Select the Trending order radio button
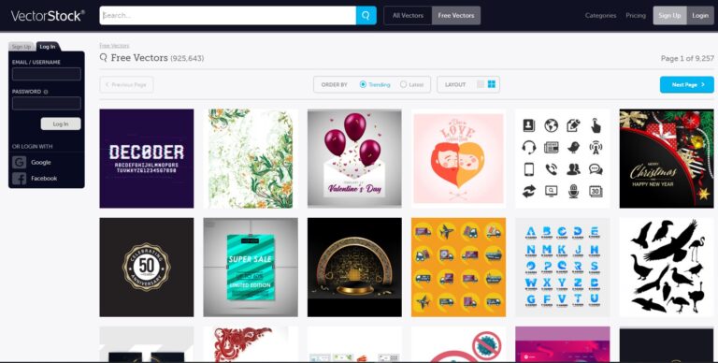 pyautogui.click(x=363, y=84)
